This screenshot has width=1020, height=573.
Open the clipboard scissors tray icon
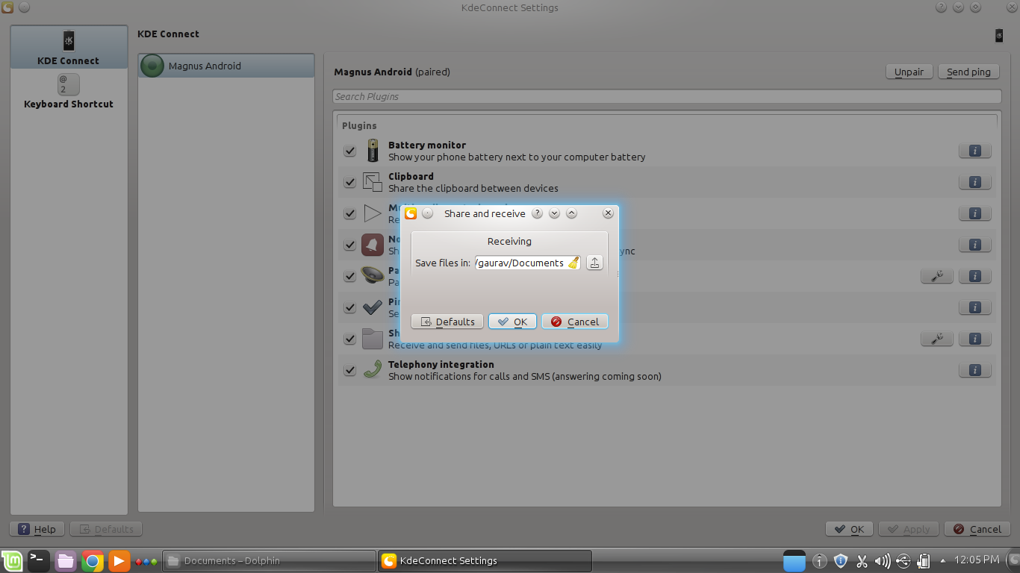pyautogui.click(x=862, y=561)
